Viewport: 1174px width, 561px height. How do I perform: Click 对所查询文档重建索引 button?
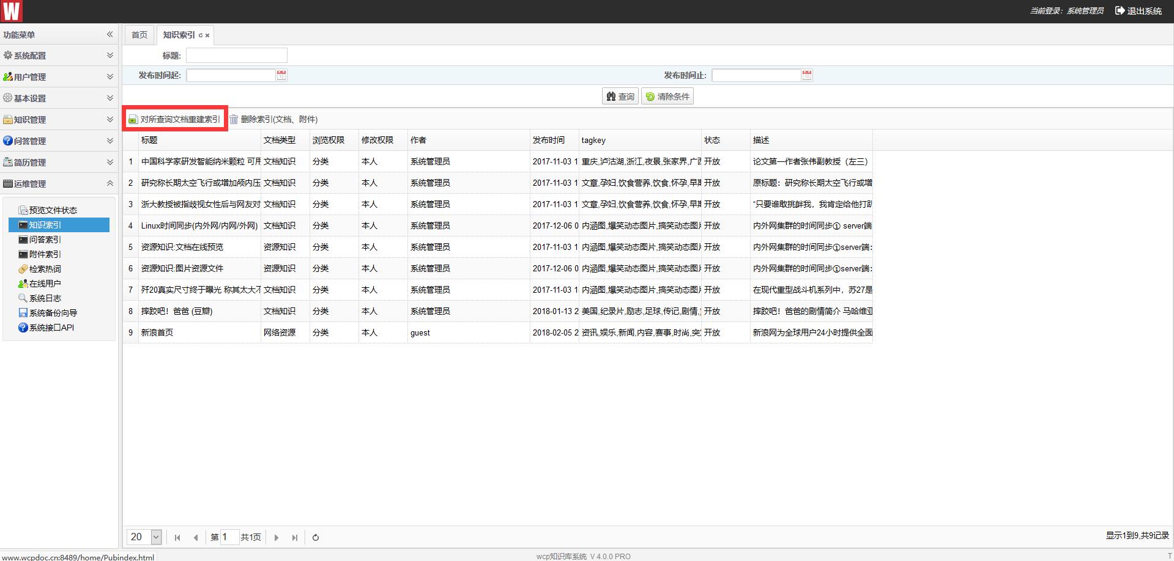click(175, 119)
